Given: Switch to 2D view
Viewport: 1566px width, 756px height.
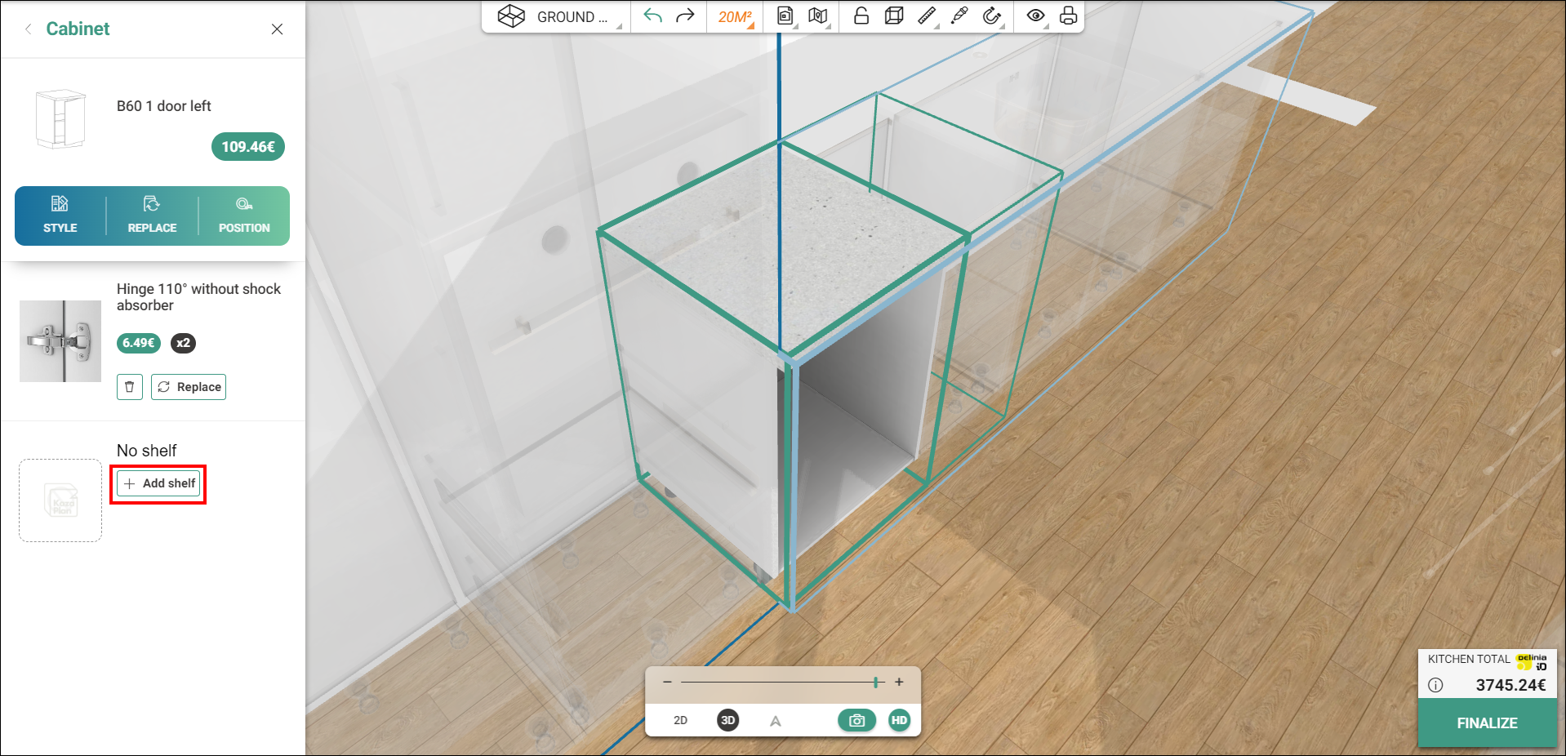Looking at the screenshot, I should pyautogui.click(x=680, y=720).
